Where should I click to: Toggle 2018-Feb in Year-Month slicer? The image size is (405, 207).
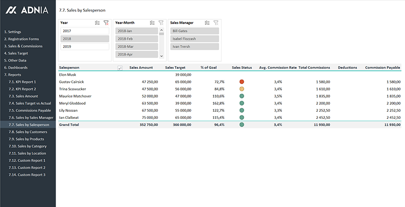pos(136,39)
